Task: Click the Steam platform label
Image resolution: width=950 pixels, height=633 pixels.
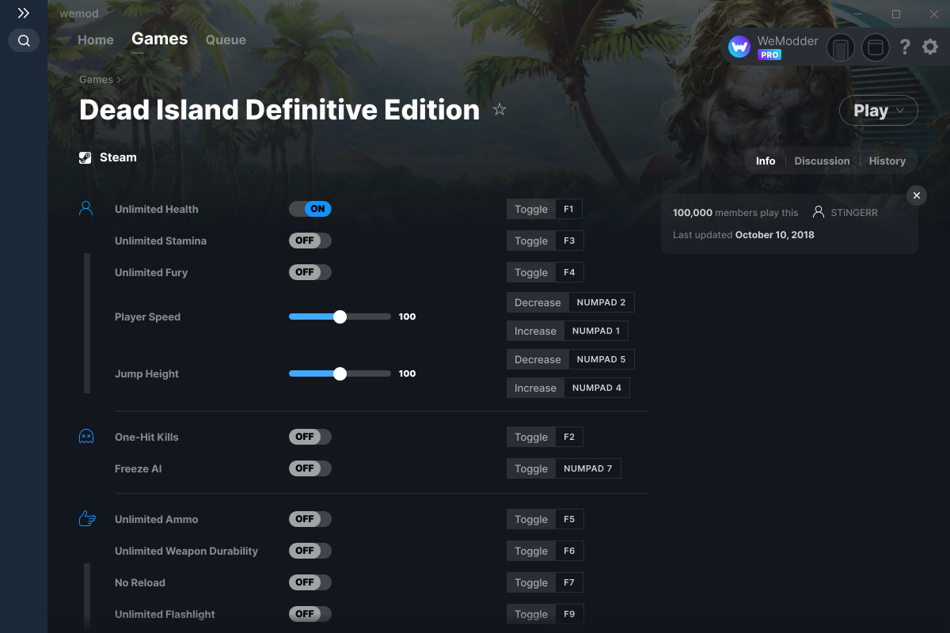Action: [x=118, y=157]
